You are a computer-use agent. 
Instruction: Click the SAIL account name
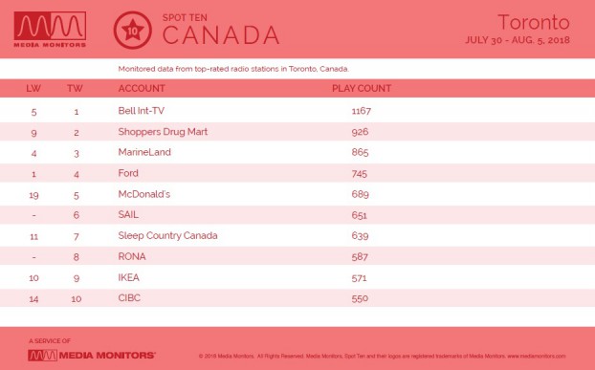point(128,214)
